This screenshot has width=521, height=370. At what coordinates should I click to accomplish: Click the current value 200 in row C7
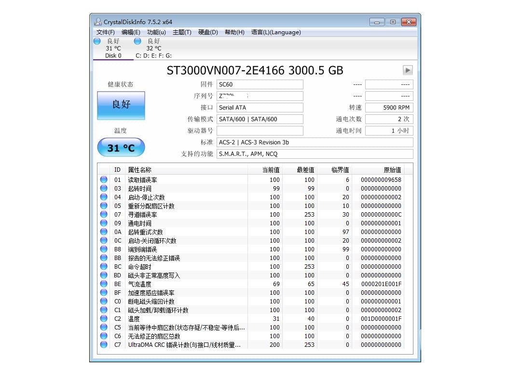[274, 345]
